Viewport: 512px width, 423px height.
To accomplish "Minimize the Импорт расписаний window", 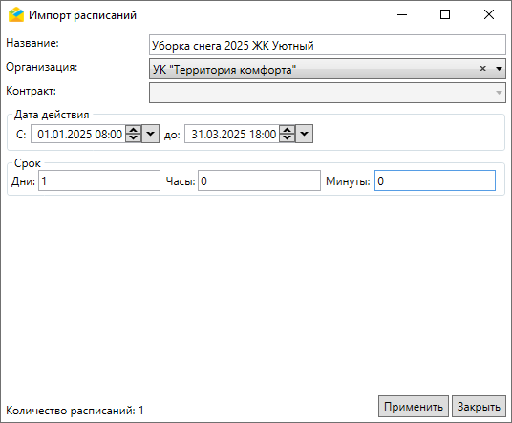I will point(402,14).
